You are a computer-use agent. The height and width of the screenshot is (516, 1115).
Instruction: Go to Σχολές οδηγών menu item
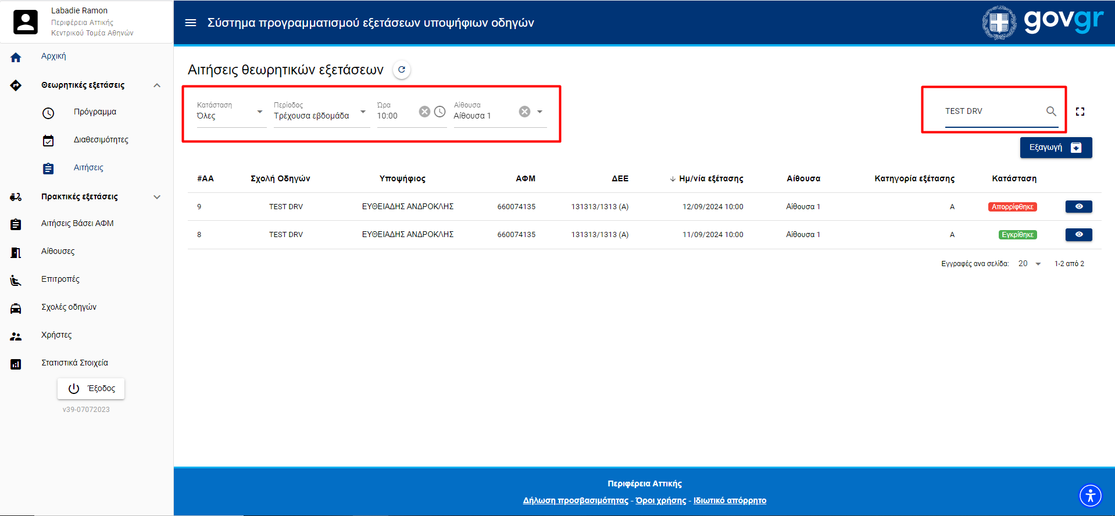click(x=69, y=307)
